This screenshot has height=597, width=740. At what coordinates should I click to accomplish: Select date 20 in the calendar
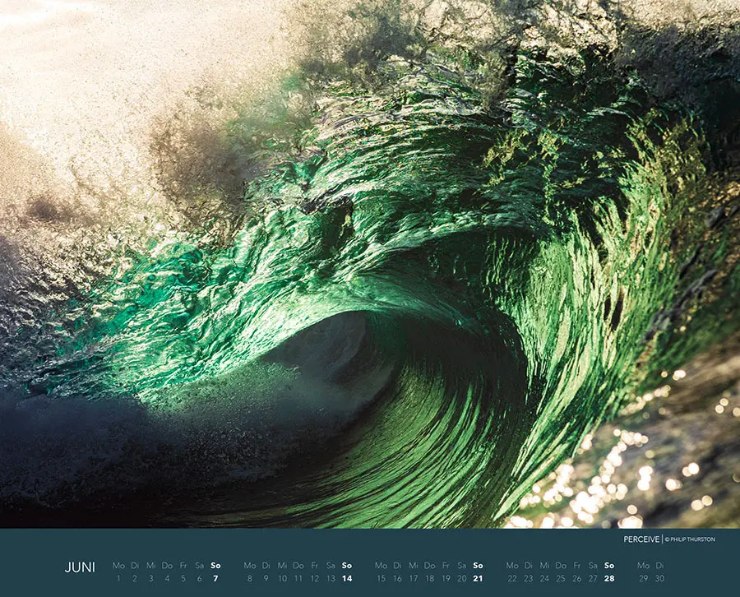pos(461,578)
